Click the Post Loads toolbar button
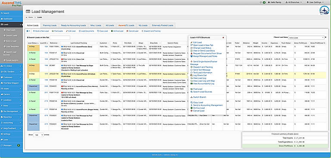This screenshot has width=331, height=158. tap(57, 31)
